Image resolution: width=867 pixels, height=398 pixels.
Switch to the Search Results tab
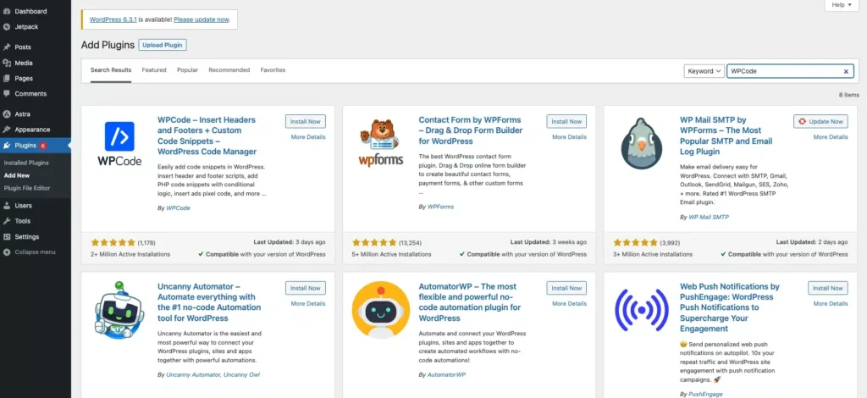tap(111, 70)
